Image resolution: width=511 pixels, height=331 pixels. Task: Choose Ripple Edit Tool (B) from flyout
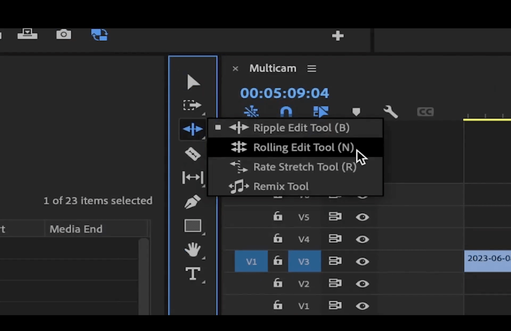(296, 127)
